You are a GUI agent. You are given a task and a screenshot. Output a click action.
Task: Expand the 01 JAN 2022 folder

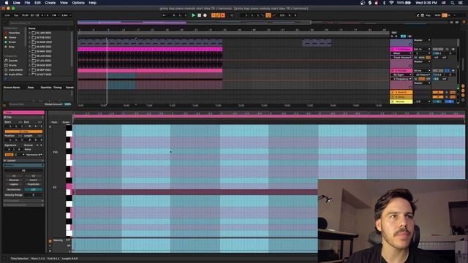pos(29,33)
